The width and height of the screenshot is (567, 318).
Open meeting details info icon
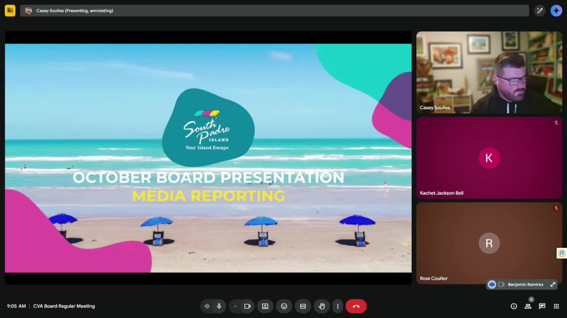[514, 306]
